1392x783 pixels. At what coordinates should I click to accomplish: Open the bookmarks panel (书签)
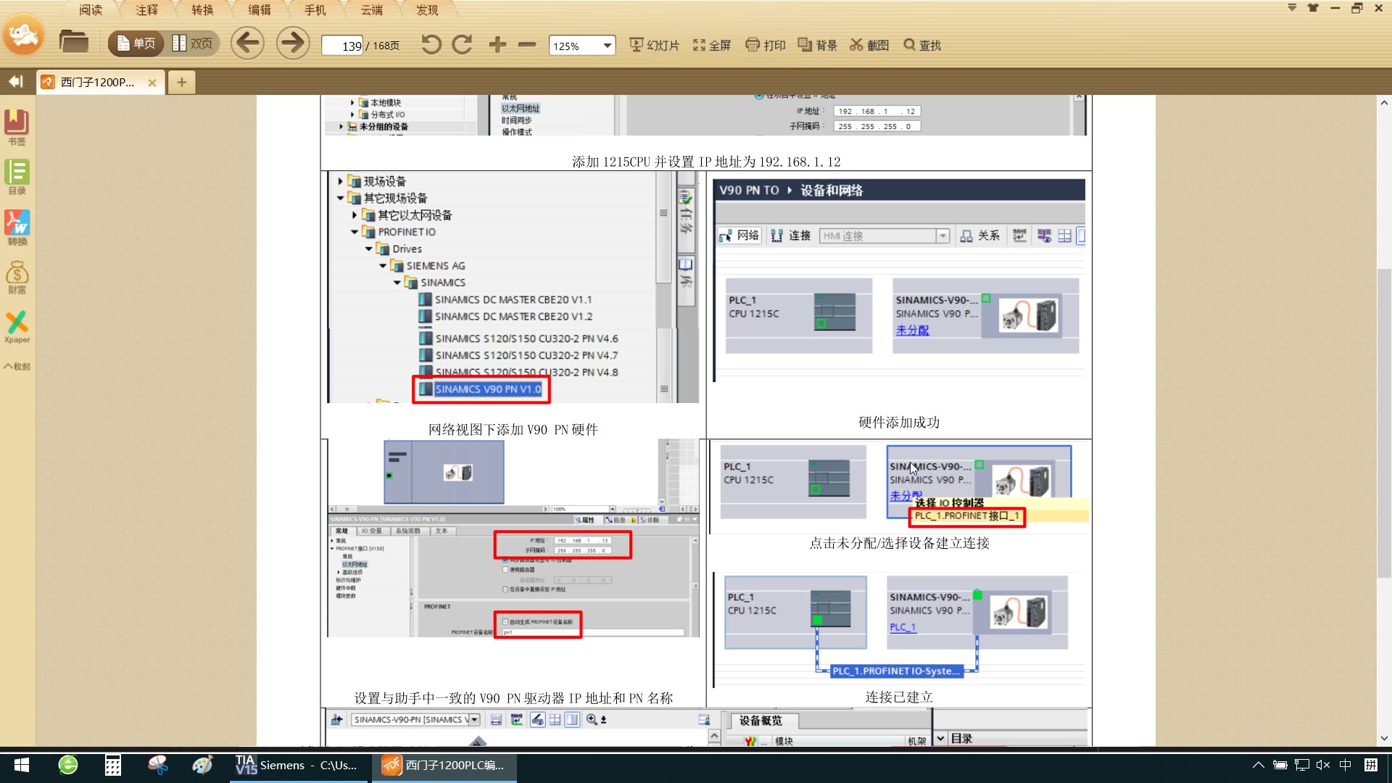click(x=17, y=127)
